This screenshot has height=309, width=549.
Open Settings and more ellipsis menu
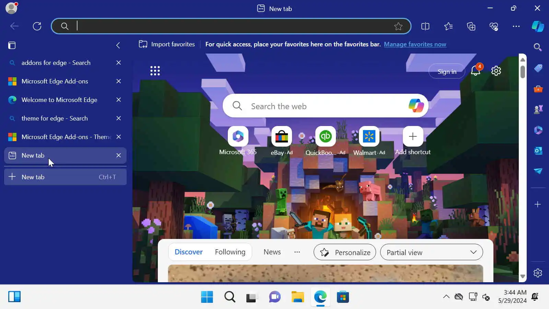(x=516, y=26)
